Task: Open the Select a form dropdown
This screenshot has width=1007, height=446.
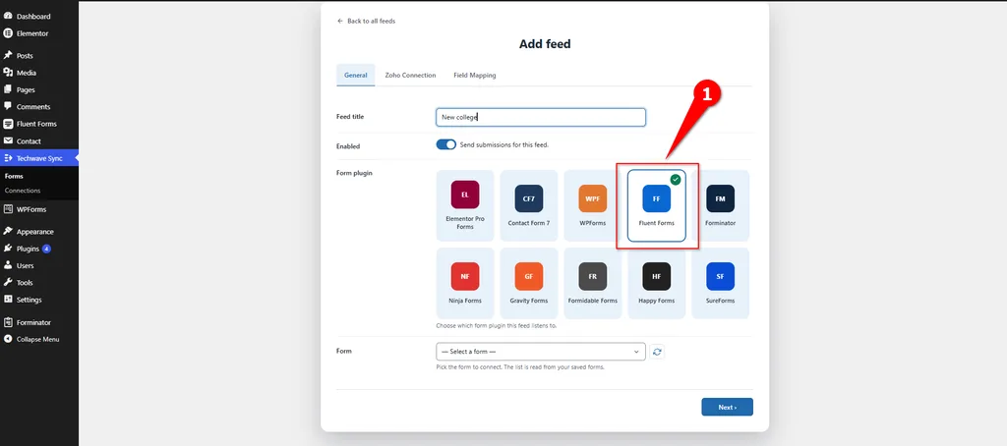Action: pyautogui.click(x=540, y=352)
